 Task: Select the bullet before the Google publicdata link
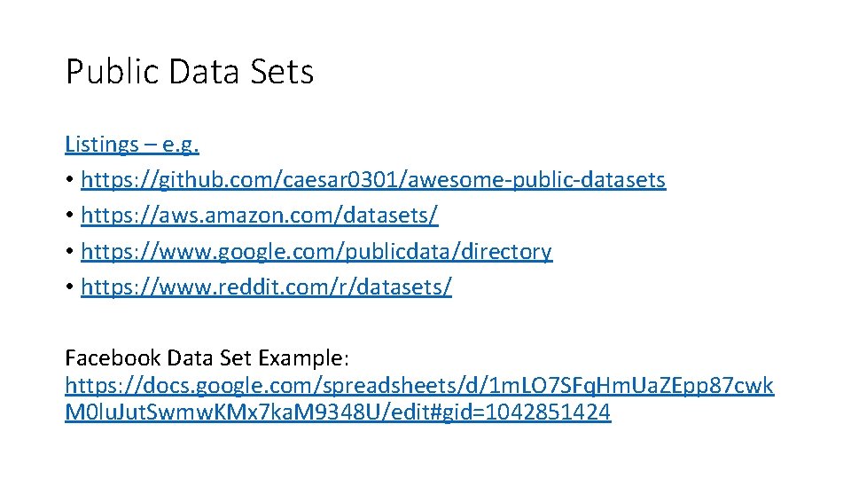[69, 253]
